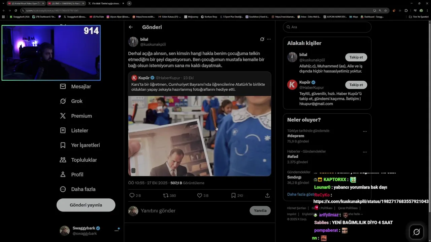The image size is (431, 242).
Task: Open the Inbox - Zoho Mail bookmark
Action: click(309, 16)
